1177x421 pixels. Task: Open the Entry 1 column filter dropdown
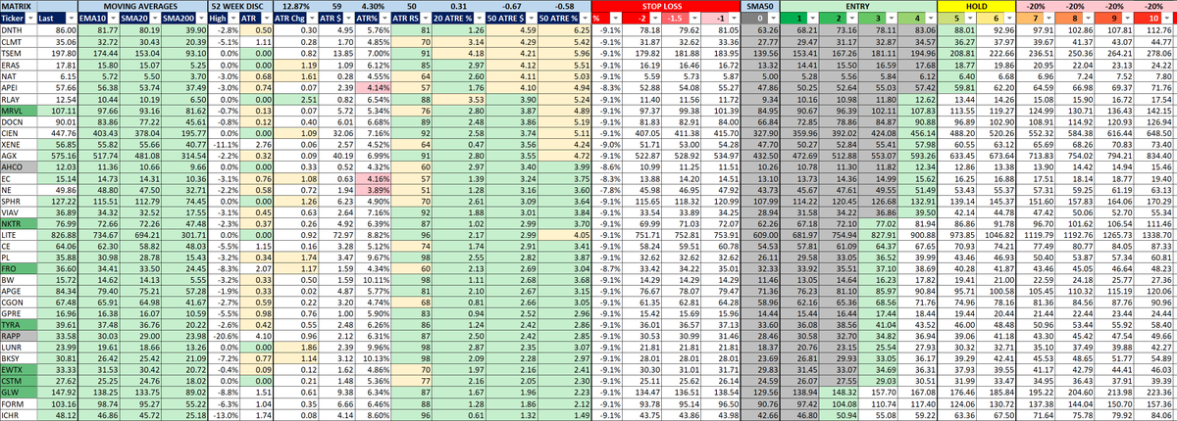(812, 19)
